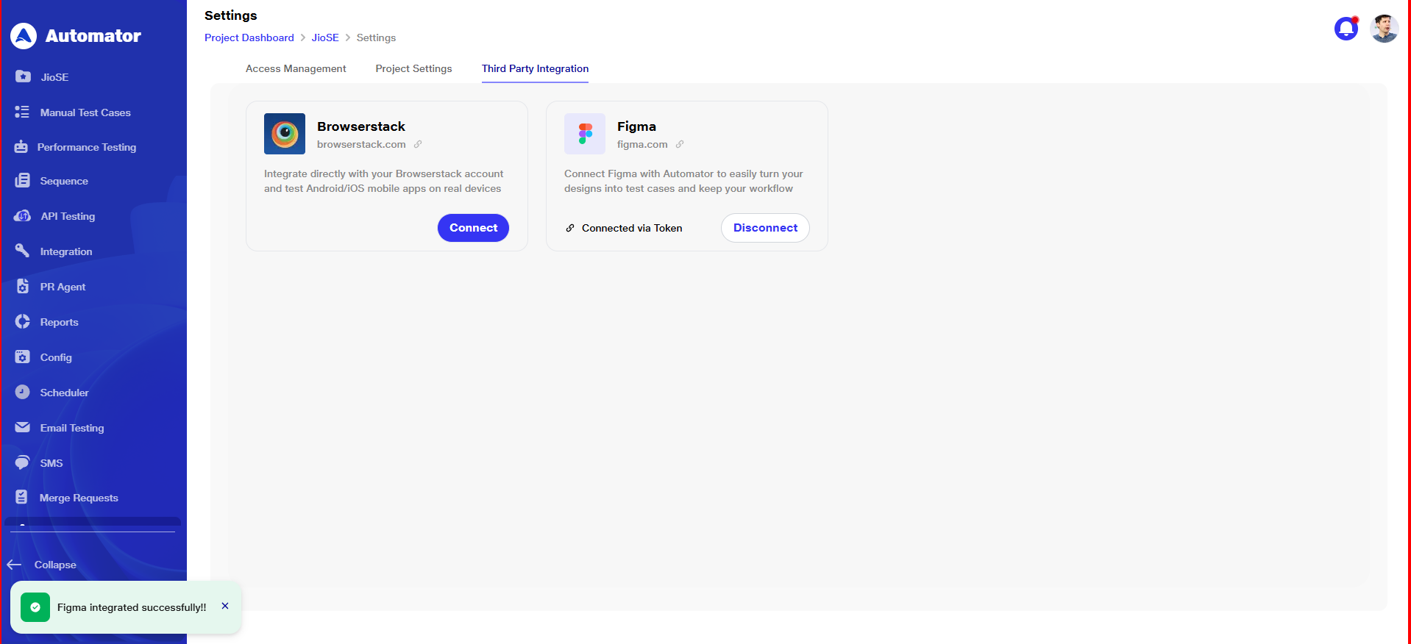Select the Third Party Integration tab
The height and width of the screenshot is (644, 1411).
(535, 68)
